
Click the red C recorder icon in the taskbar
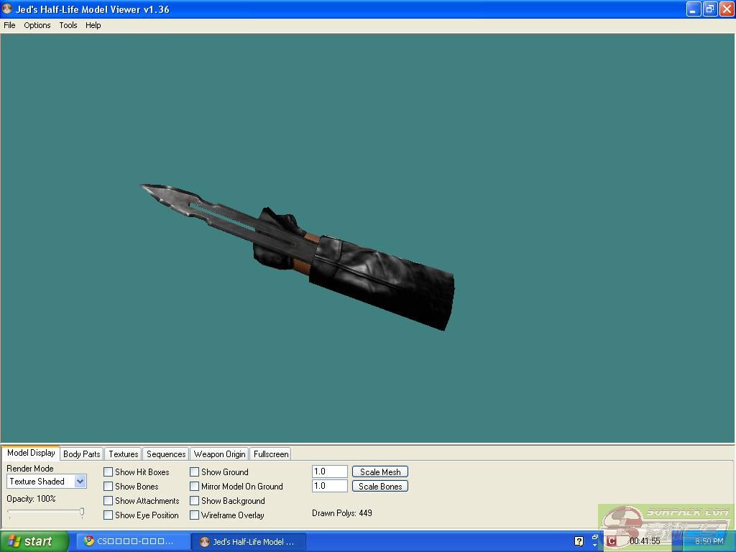coord(611,541)
